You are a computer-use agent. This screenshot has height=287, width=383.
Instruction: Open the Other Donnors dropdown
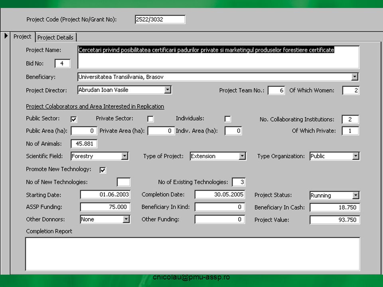[126, 219]
